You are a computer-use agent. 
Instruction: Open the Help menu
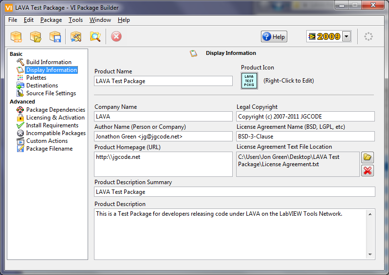(x=124, y=20)
